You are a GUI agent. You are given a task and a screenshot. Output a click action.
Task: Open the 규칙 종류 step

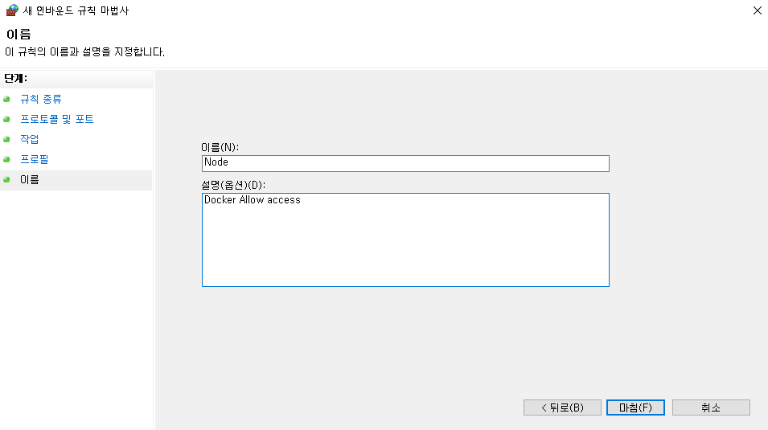pyautogui.click(x=41, y=99)
